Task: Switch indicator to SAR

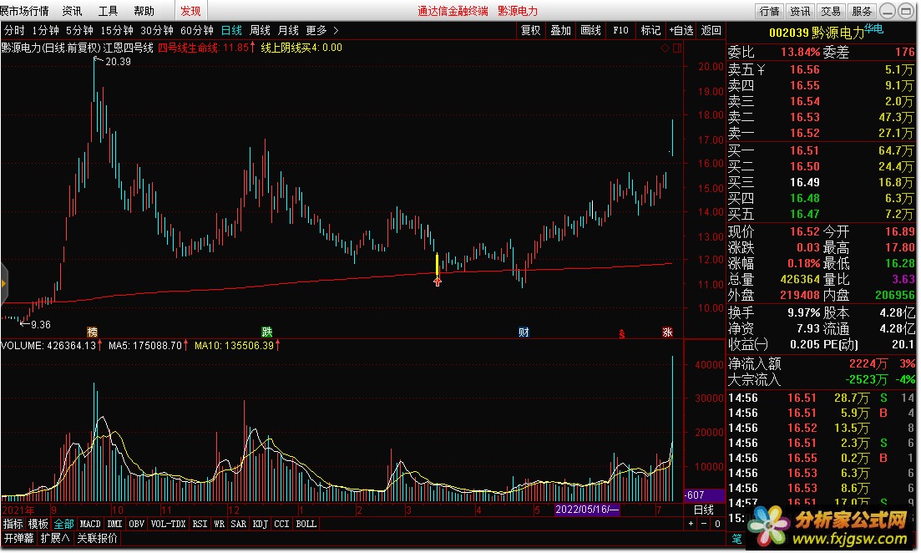Action: [x=239, y=524]
